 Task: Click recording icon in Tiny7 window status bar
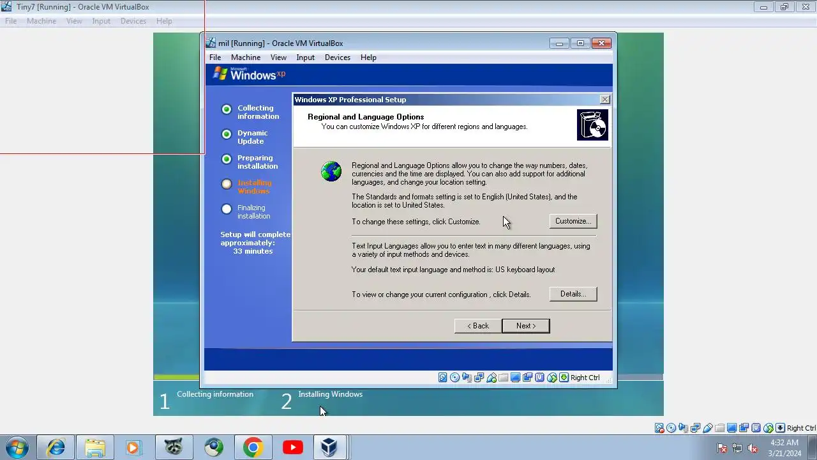pos(744,428)
